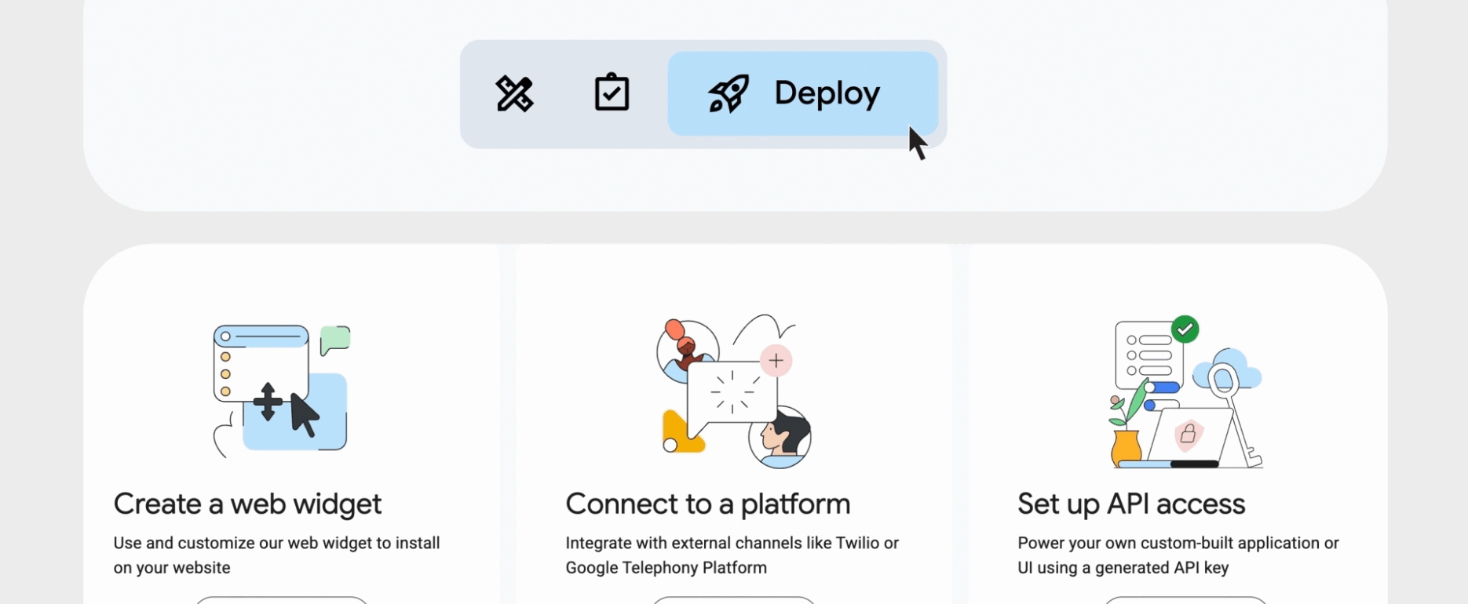
Task: Click the web widget browser window illustration
Action: (x=259, y=361)
